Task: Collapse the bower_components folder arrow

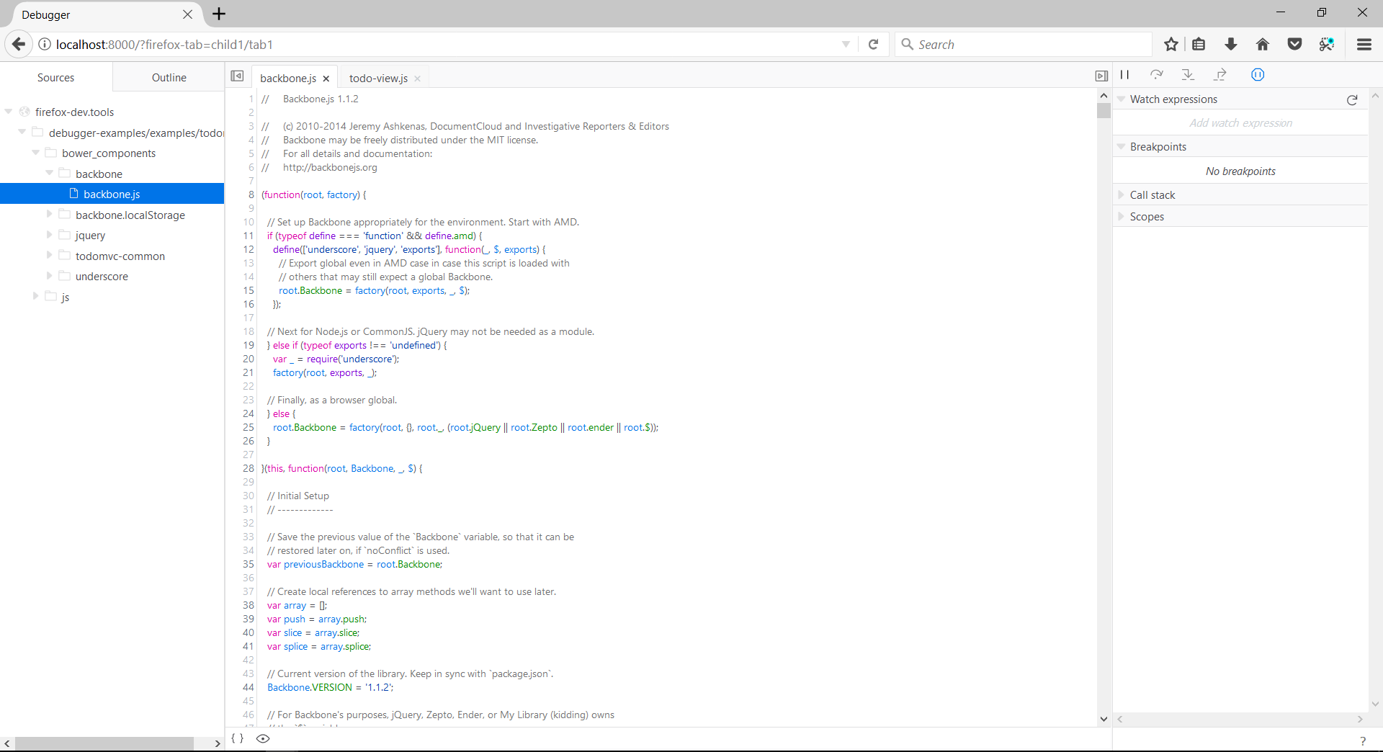Action: (36, 153)
